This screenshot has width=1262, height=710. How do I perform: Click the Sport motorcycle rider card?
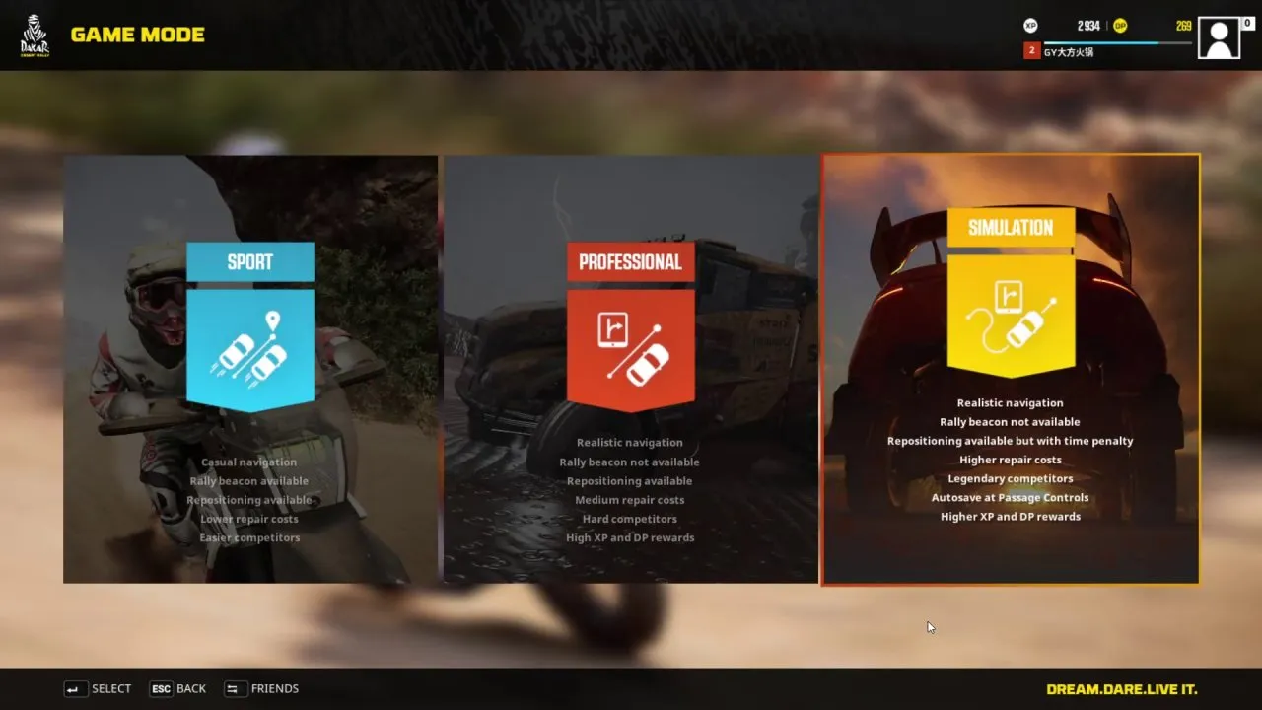250,369
